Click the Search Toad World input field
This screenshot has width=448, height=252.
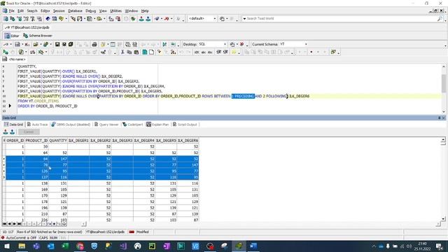pos(341,19)
